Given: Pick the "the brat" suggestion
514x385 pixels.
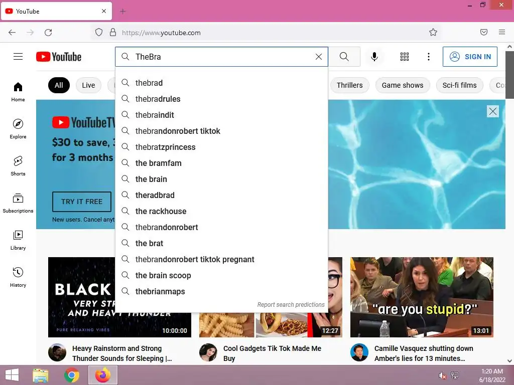Looking at the screenshot, I should tap(221, 243).
